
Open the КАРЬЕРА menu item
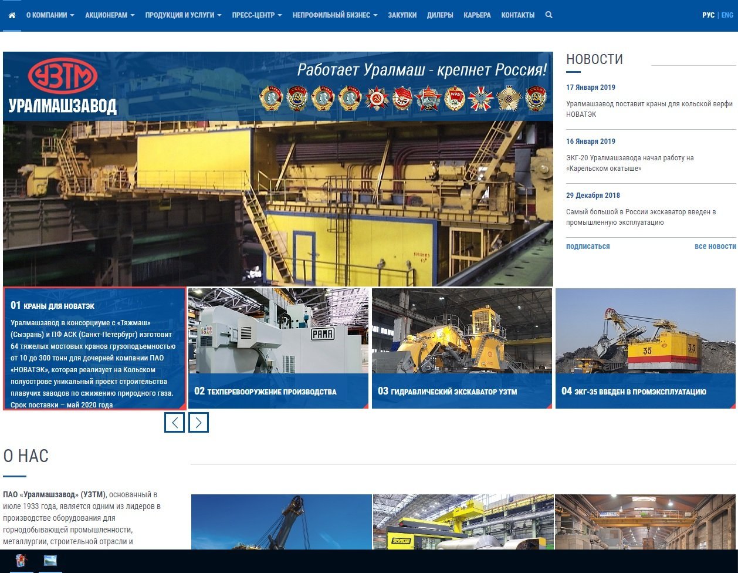[477, 15]
